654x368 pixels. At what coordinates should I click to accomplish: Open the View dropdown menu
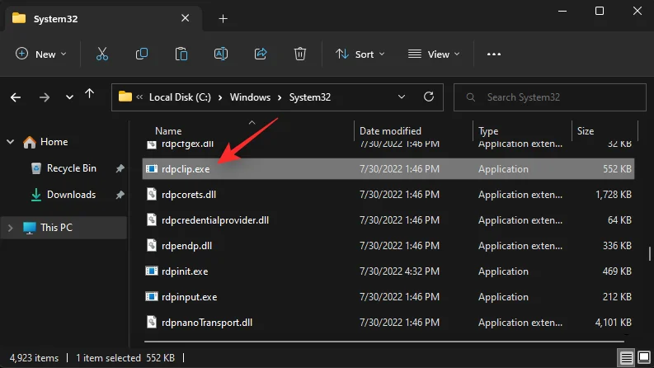pos(434,54)
